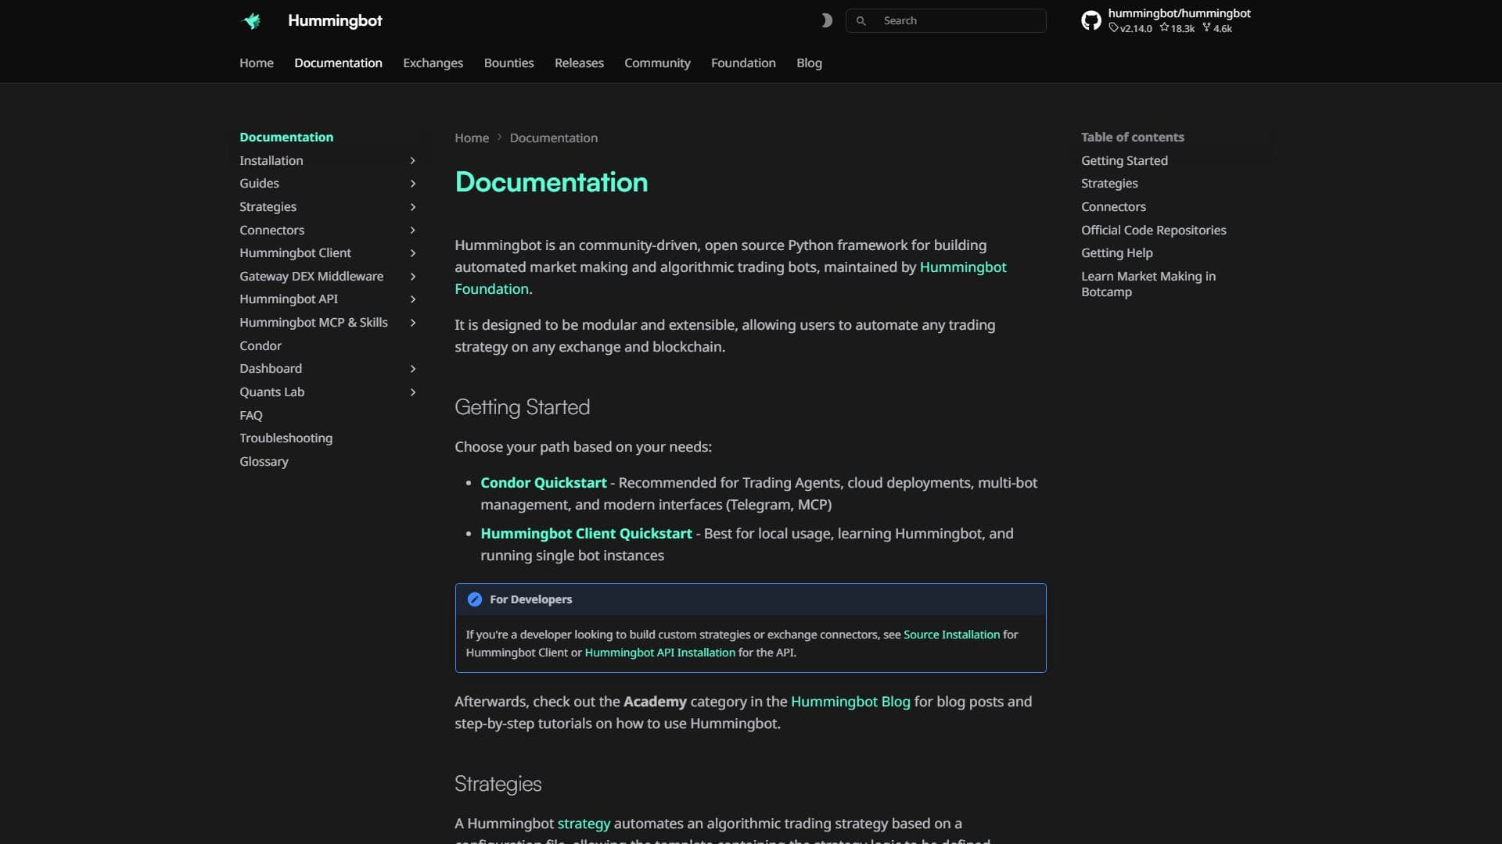The height and width of the screenshot is (844, 1502).
Task: Click the Hummingbot bird logo icon
Action: click(x=252, y=21)
